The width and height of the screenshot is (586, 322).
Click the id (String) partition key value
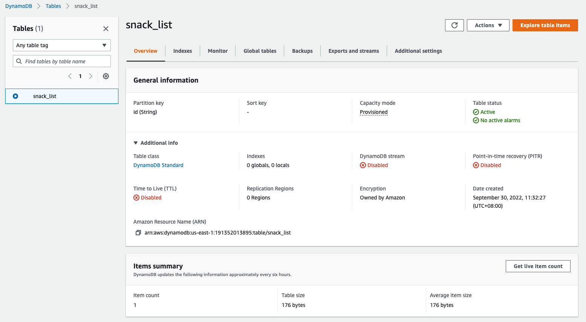click(x=145, y=112)
